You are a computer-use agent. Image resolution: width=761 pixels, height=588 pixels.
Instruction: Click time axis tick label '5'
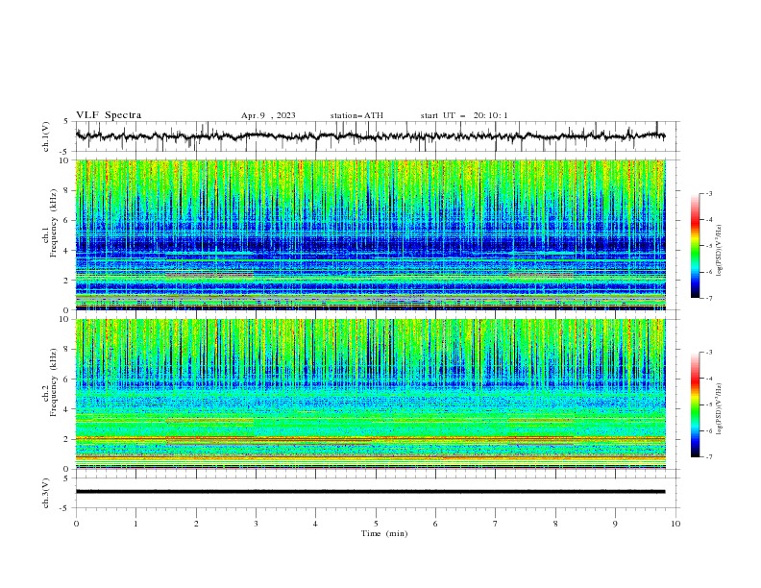tap(376, 524)
